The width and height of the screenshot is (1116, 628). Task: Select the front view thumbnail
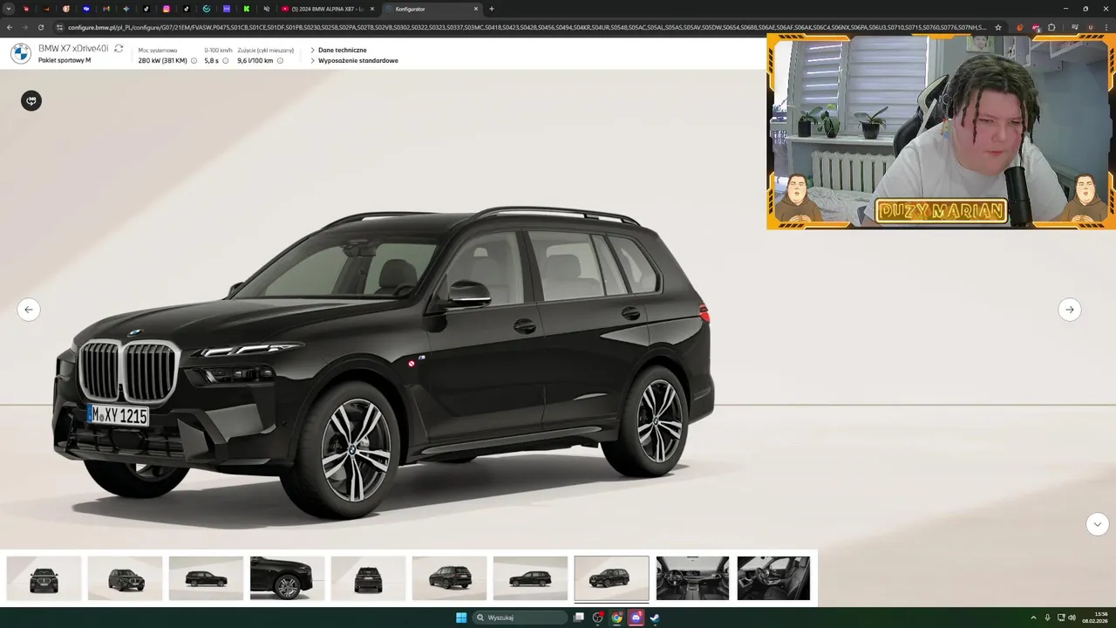point(44,578)
